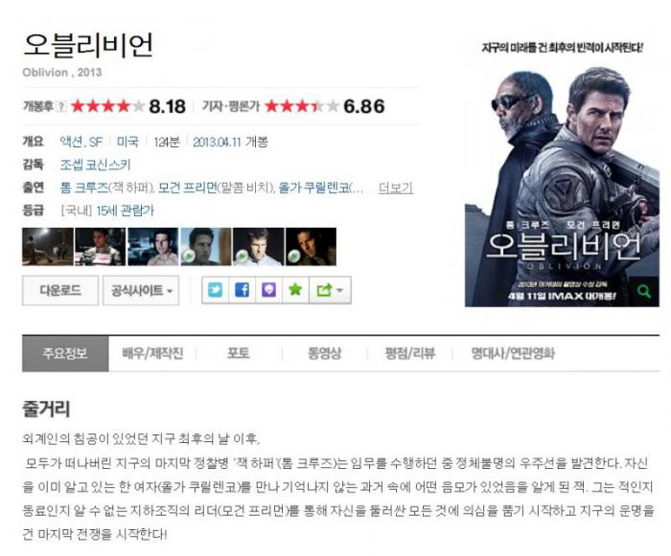Screen dimensions: 671x556
Task: Switch to the 배우/제작진 tab
Action: pyautogui.click(x=152, y=353)
